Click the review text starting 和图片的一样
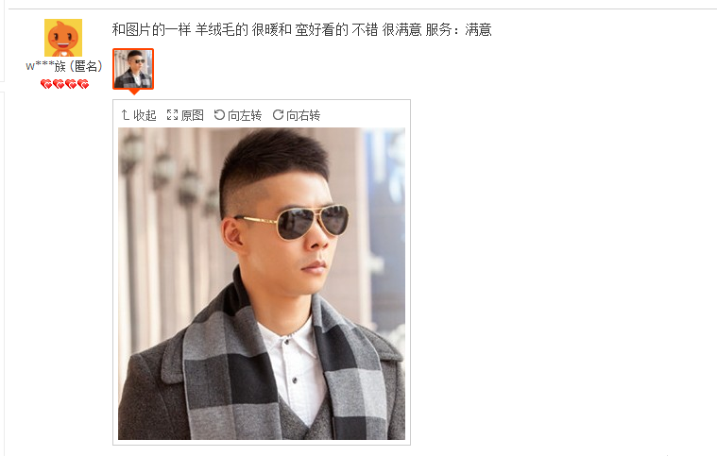Screen dimensions: 717x456 [x=267, y=29]
